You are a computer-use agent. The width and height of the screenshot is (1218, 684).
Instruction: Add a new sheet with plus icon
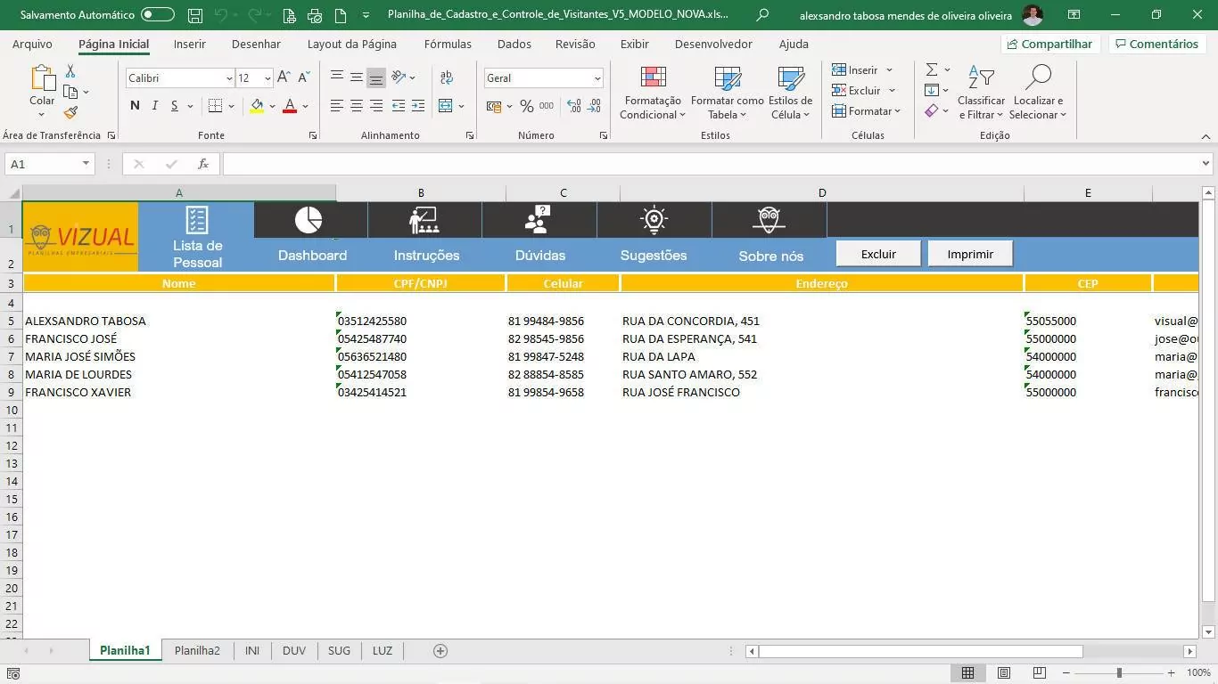click(x=440, y=651)
